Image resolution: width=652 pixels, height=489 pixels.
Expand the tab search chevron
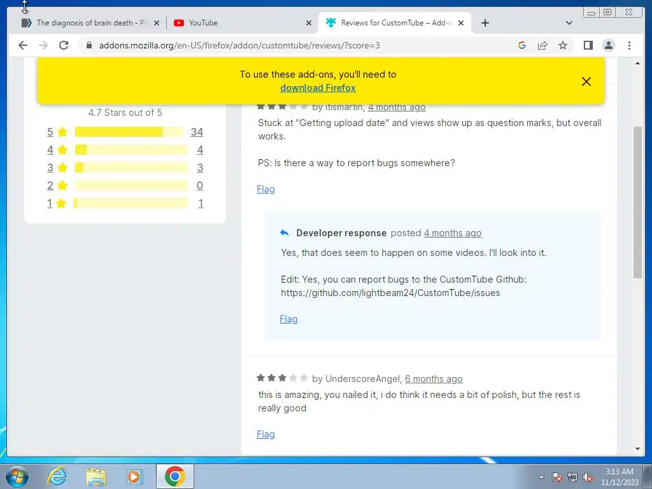pyautogui.click(x=569, y=23)
